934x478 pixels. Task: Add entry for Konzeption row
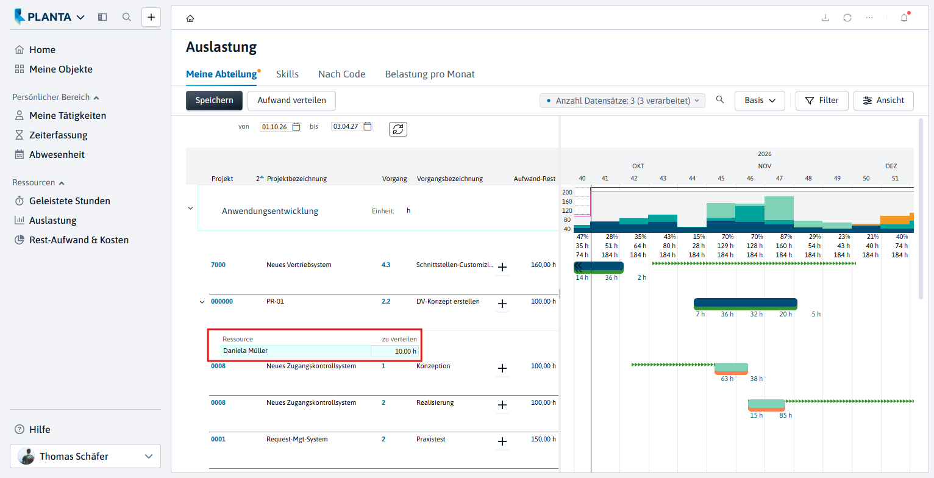pyautogui.click(x=502, y=368)
